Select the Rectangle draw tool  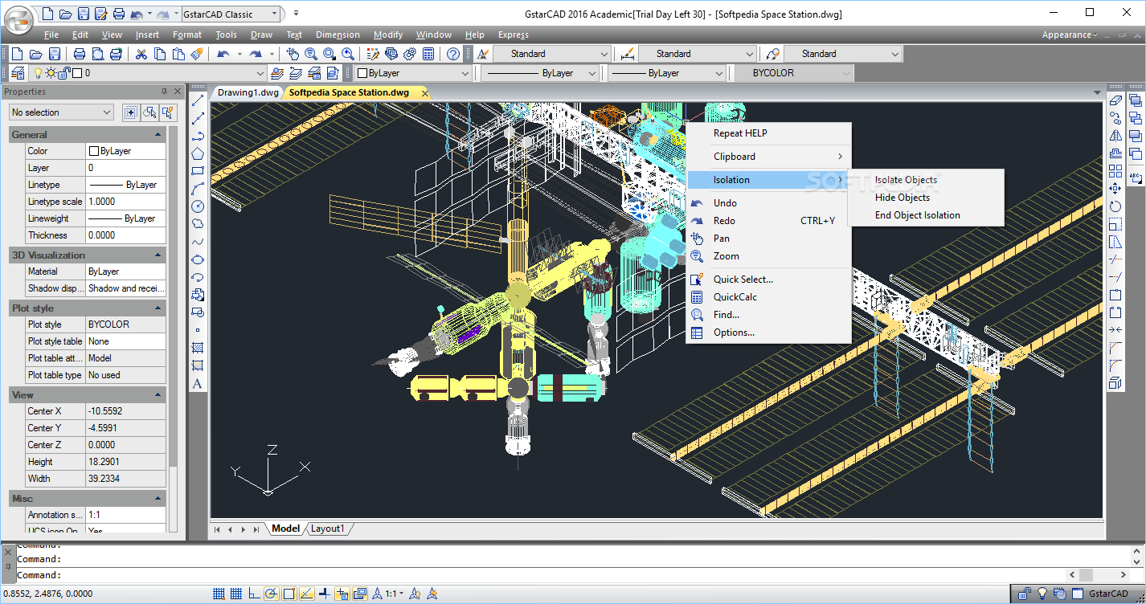coord(198,171)
